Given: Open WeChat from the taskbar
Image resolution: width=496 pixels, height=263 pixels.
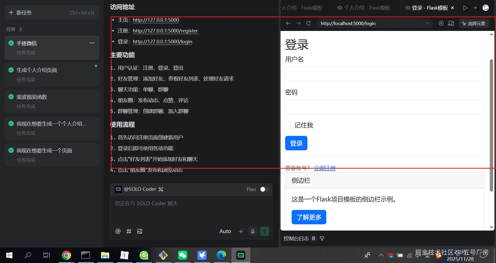Looking at the screenshot, I should tap(183, 255).
